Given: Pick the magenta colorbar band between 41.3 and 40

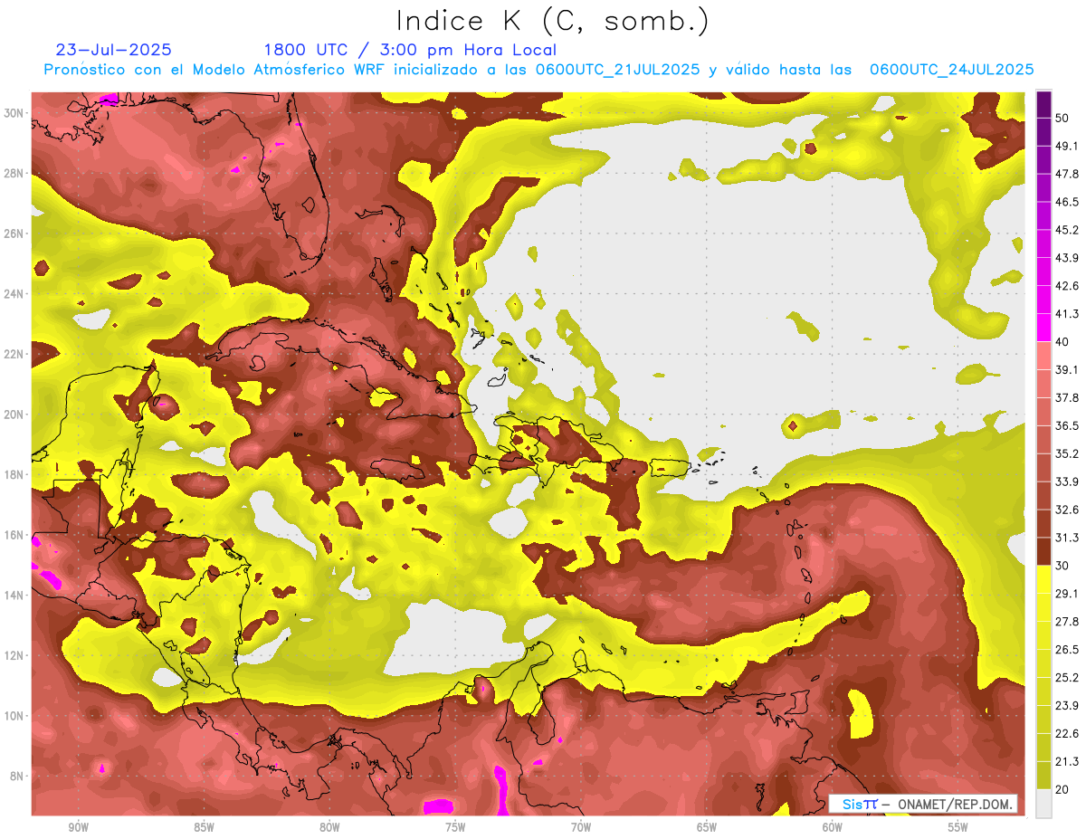Looking at the screenshot, I should click(1043, 328).
